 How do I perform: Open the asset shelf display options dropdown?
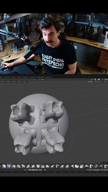[x=99, y=163]
